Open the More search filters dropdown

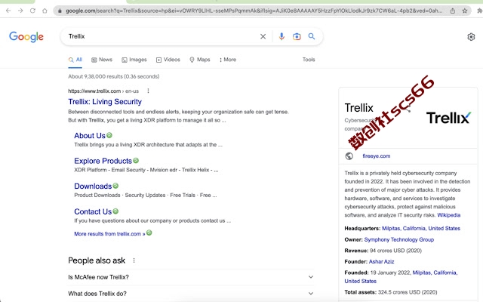coord(228,60)
